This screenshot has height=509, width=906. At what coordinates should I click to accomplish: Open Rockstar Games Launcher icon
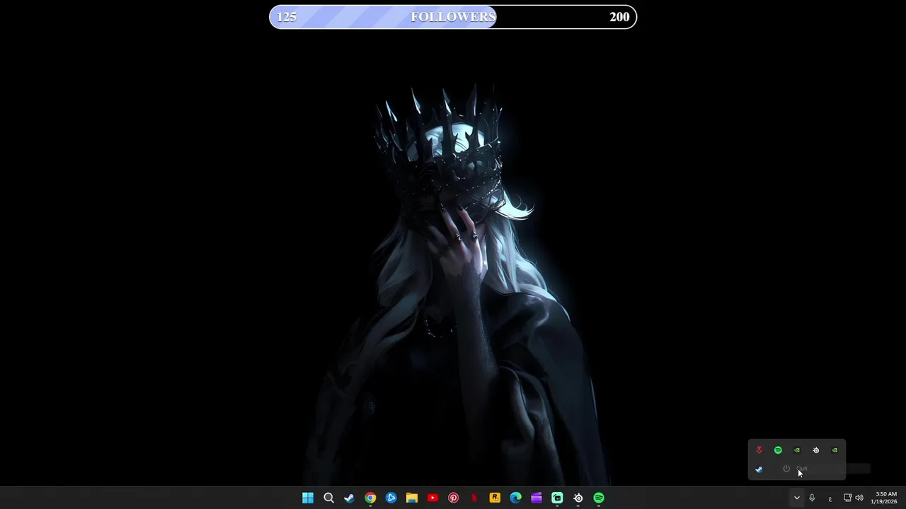(495, 498)
